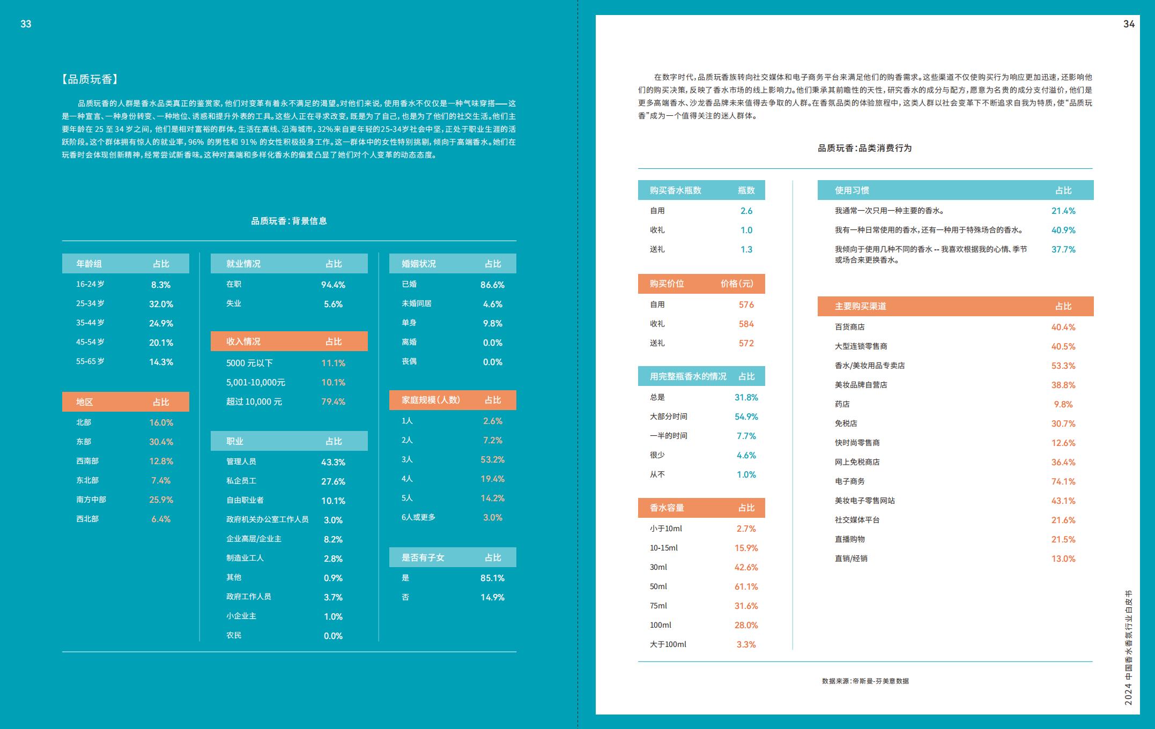This screenshot has width=1155, height=729.
Task: Click the 584 price value for 收礼
Action: pos(746,324)
